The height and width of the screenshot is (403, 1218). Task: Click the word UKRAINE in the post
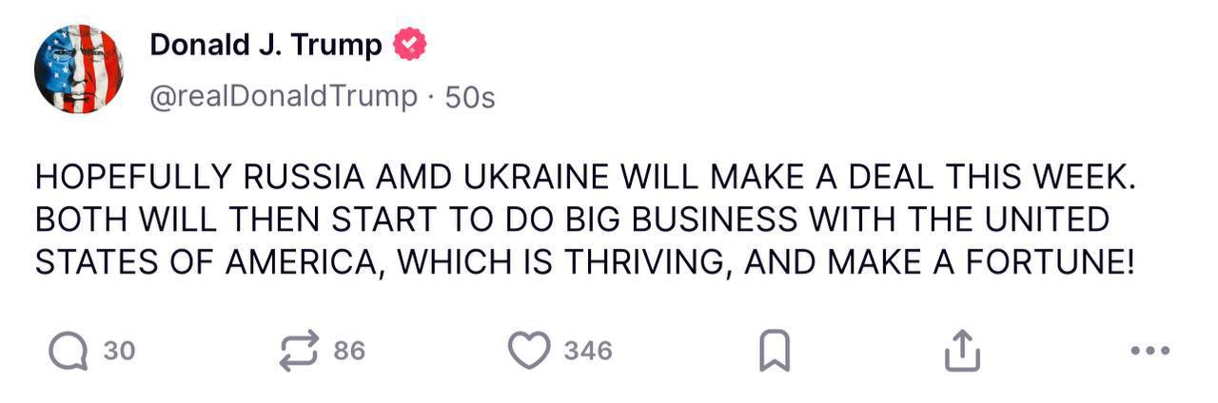(x=537, y=178)
